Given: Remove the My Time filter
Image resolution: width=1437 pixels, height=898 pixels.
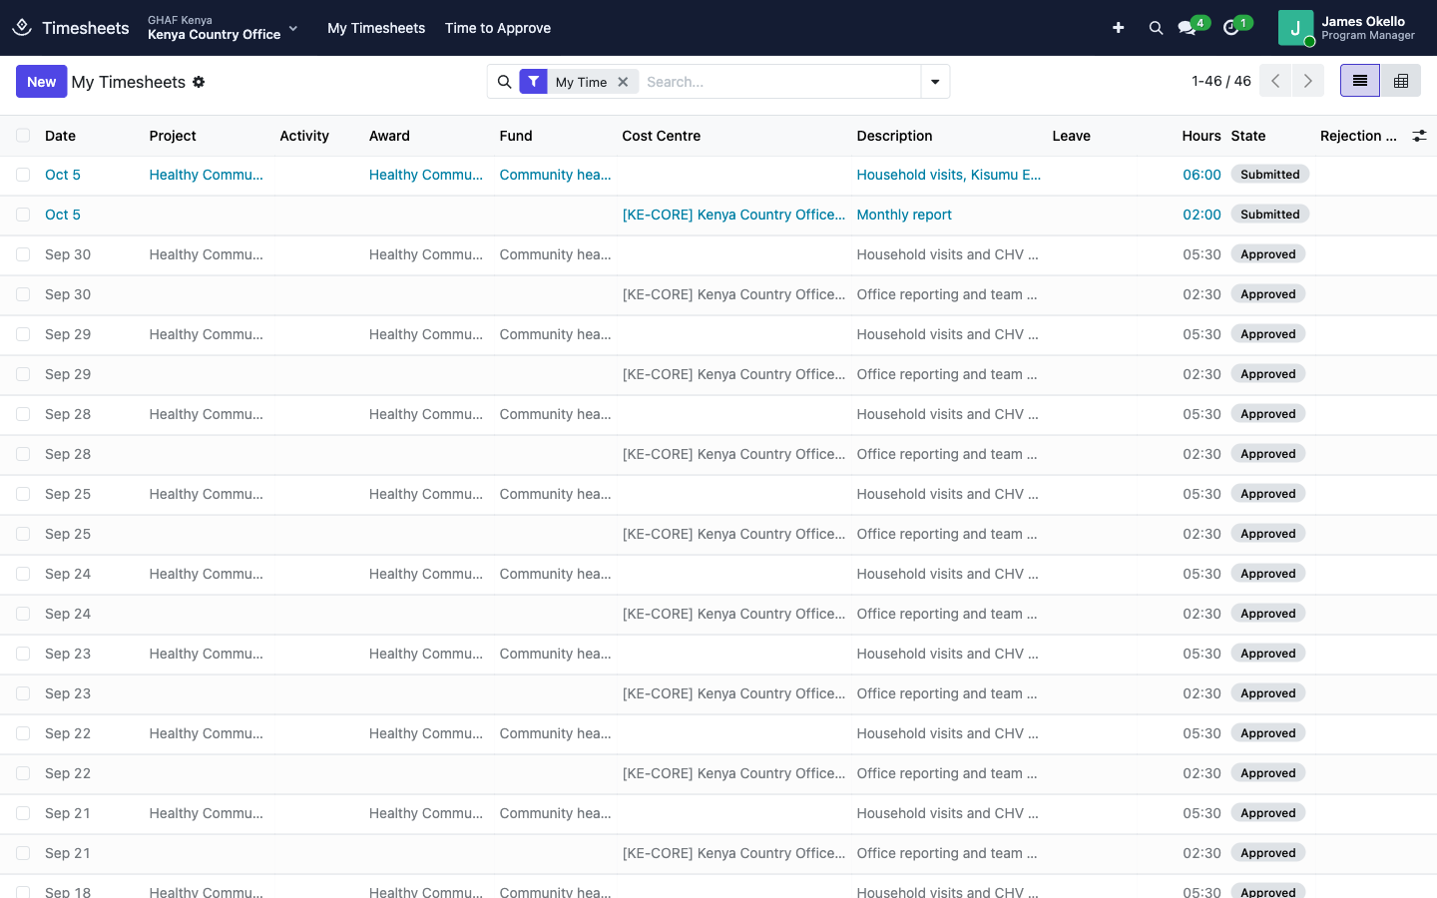Looking at the screenshot, I should pos(623,82).
